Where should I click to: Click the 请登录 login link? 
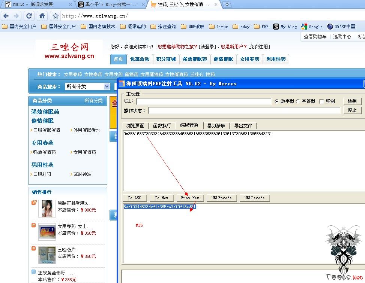click(x=207, y=47)
